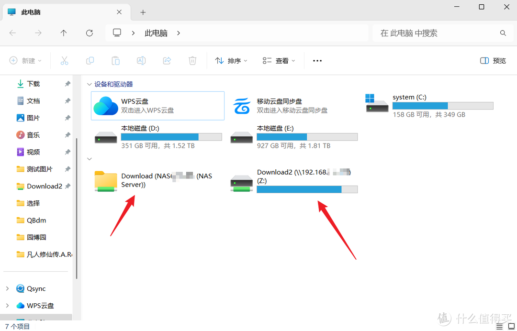This screenshot has width=517, height=331.
Task: Expand WPS云盘 in the sidebar tree
Action: tap(7, 306)
